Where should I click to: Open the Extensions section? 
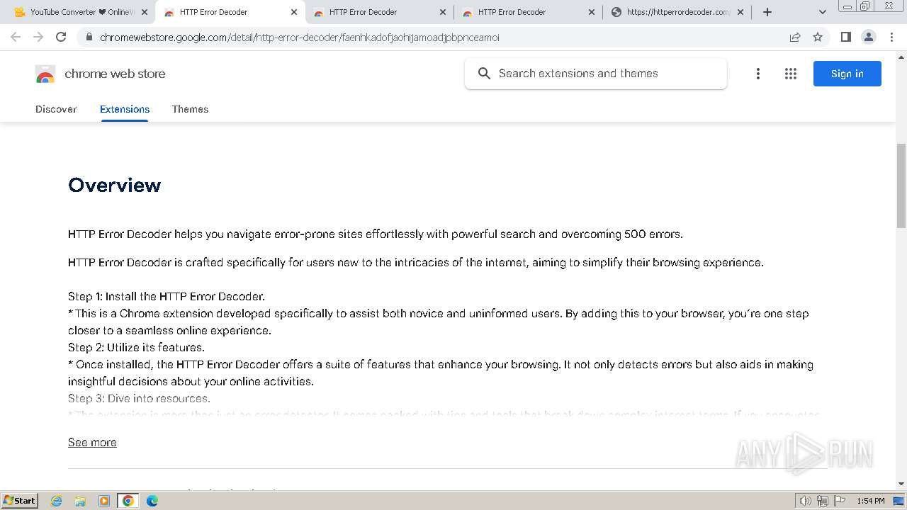tap(125, 109)
